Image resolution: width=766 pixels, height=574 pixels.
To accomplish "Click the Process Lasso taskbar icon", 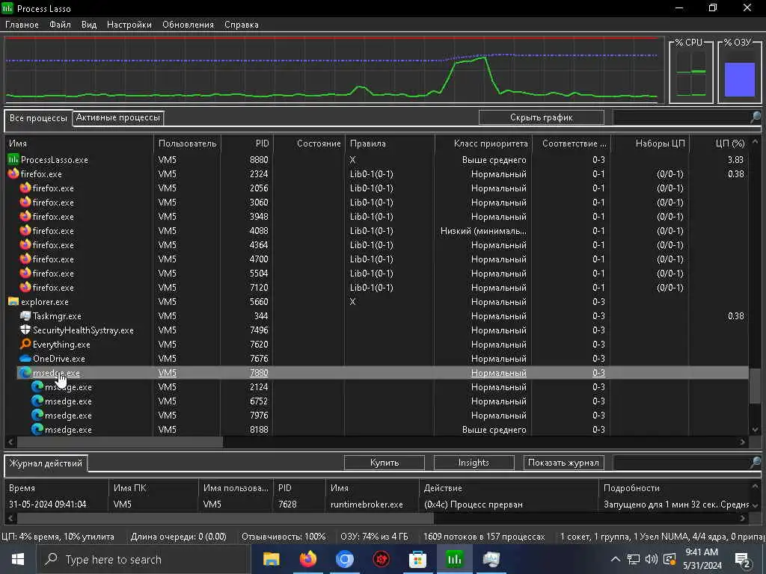I will (454, 559).
